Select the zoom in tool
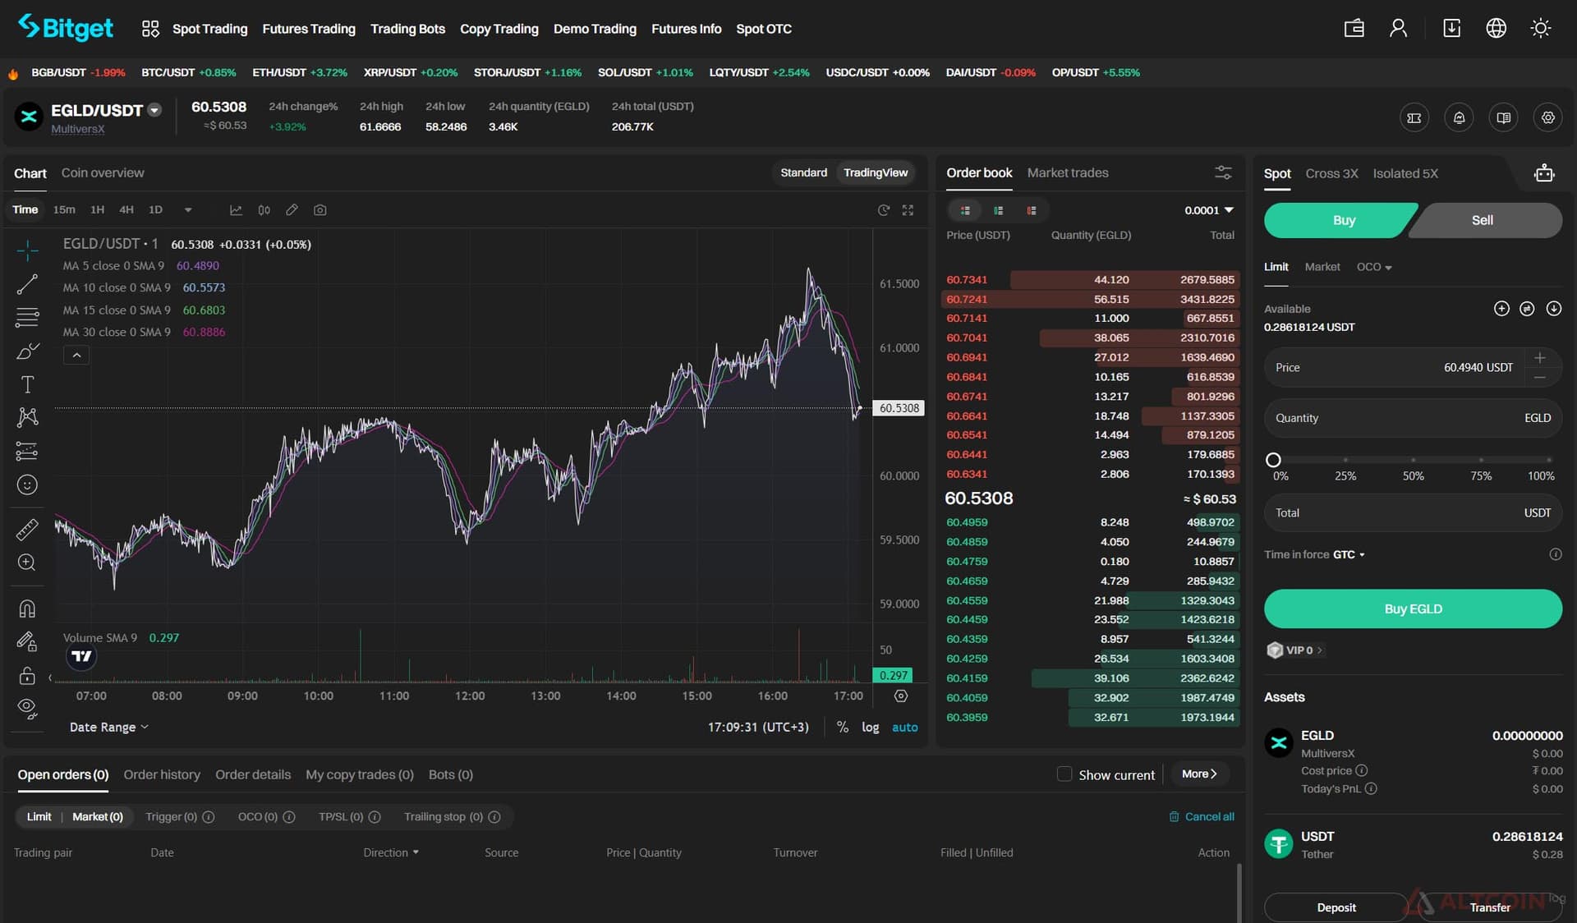 pos(27,563)
